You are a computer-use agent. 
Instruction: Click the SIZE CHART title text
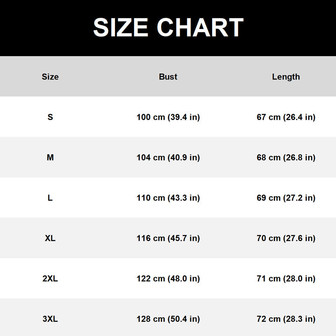coord(168,27)
